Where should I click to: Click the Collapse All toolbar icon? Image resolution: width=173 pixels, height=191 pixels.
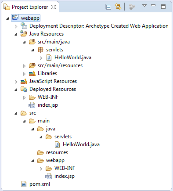coord(108,7)
